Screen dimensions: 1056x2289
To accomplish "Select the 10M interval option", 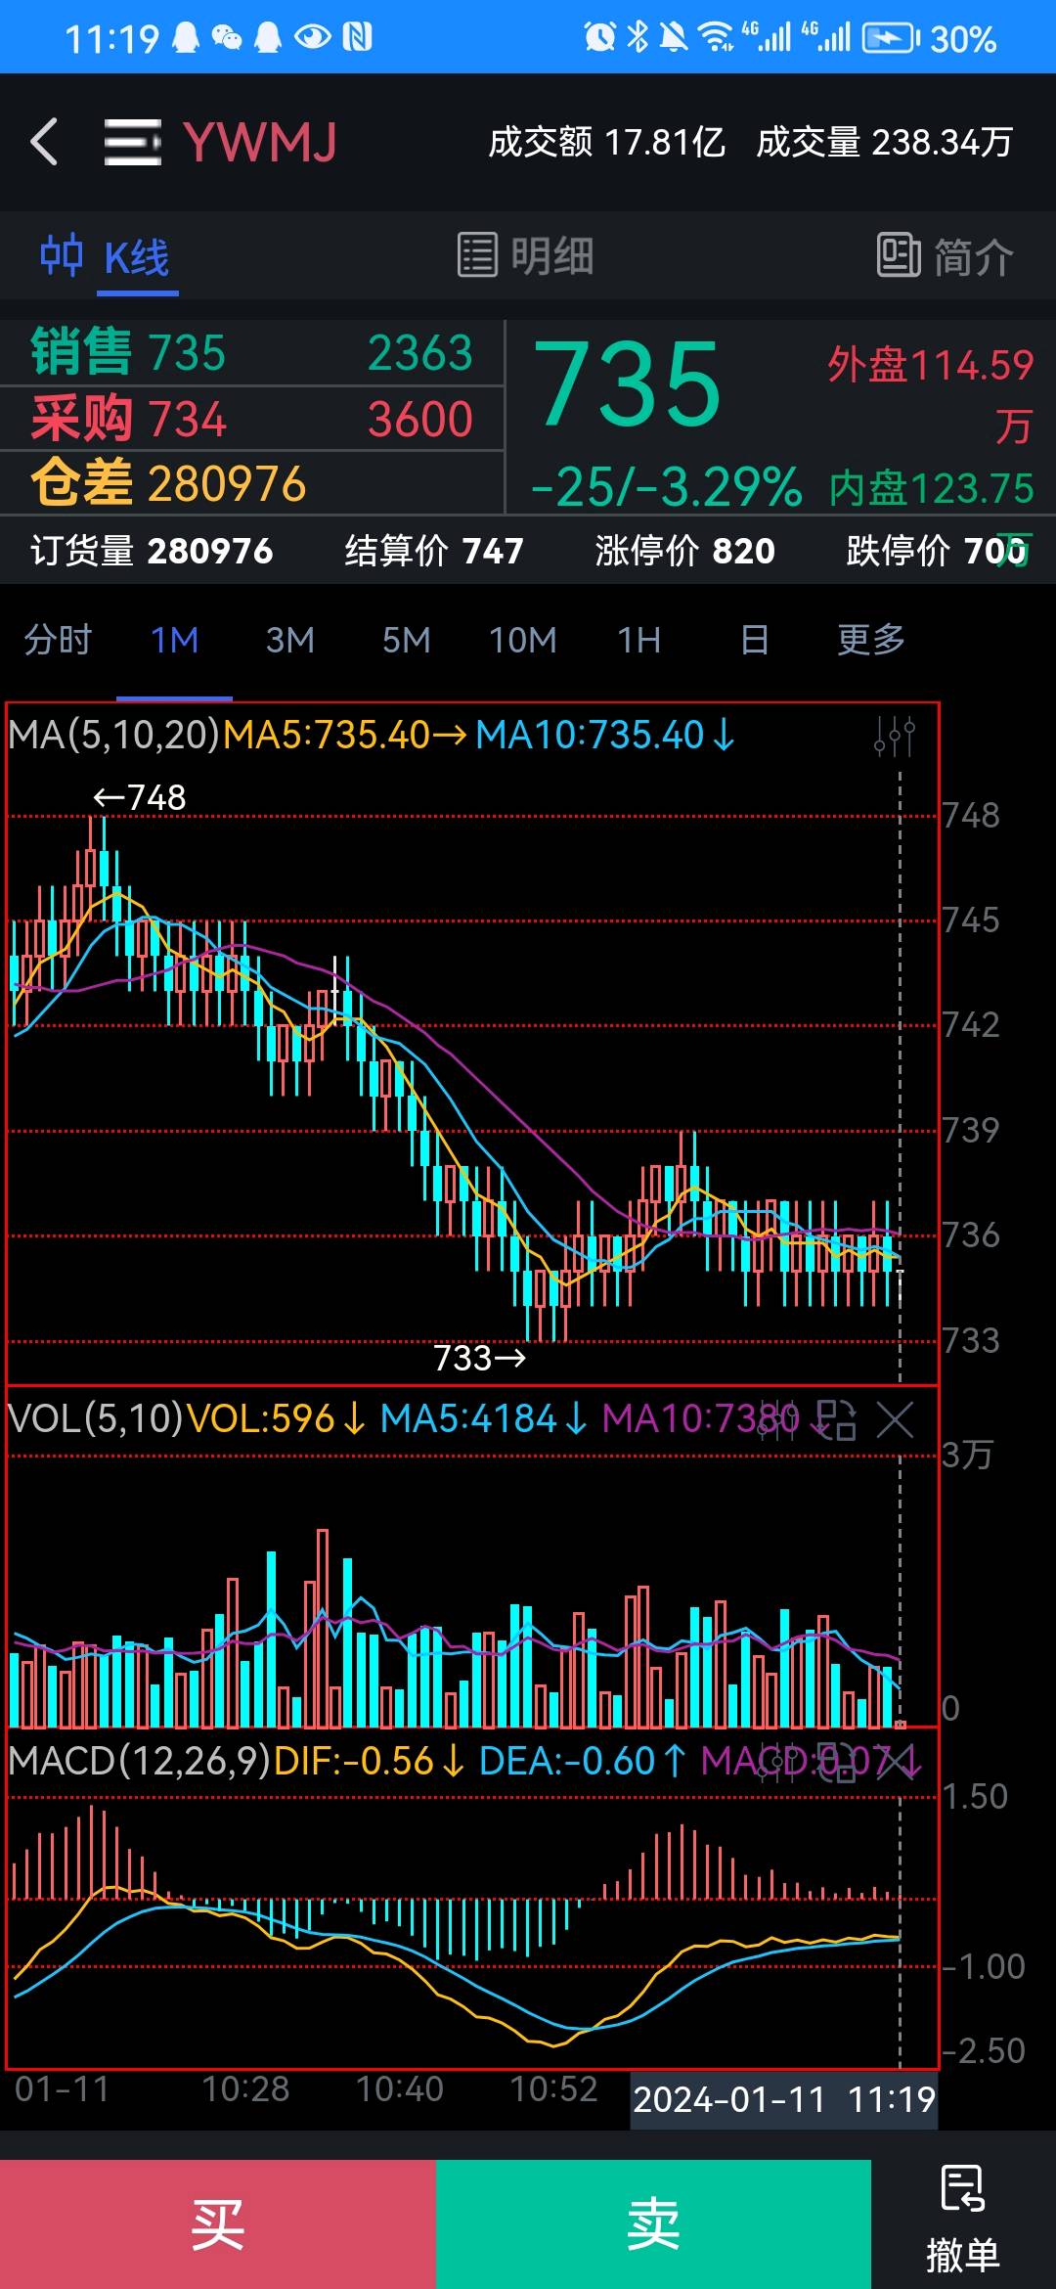I will click(x=522, y=640).
